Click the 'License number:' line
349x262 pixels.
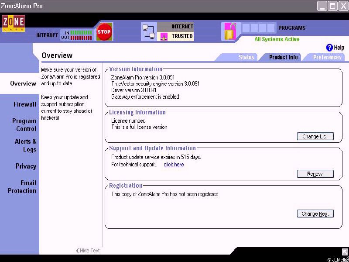coord(128,121)
